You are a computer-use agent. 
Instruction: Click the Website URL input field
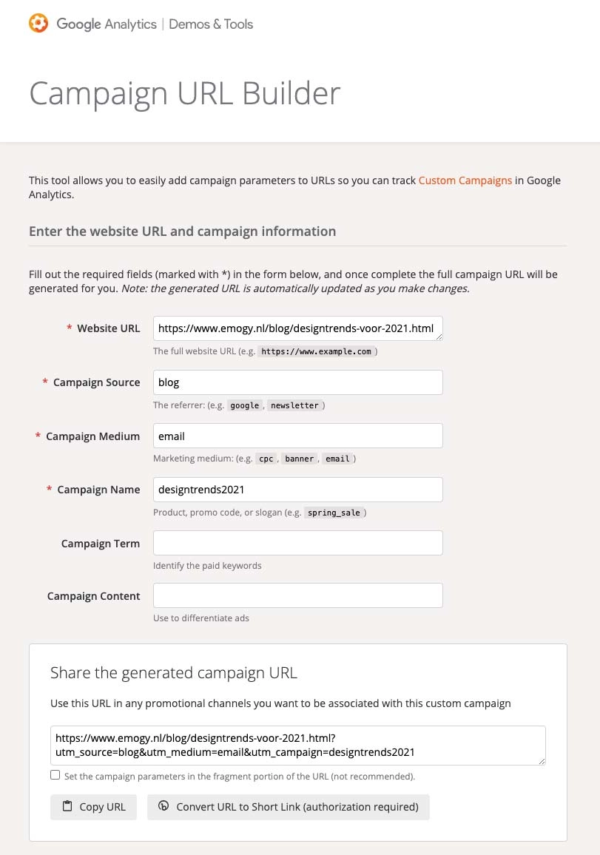pyautogui.click(x=297, y=328)
